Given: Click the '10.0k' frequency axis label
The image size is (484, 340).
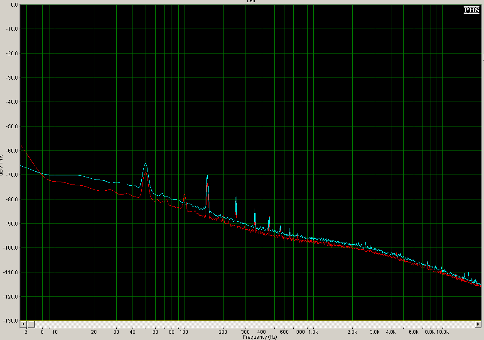Looking at the screenshot, I should (x=442, y=332).
